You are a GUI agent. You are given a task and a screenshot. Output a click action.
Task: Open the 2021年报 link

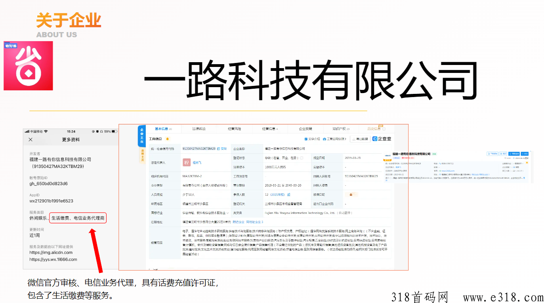[277, 194]
